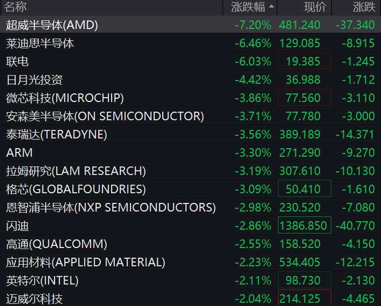
Task: Click price 77.780 cell
Action: pyautogui.click(x=303, y=116)
